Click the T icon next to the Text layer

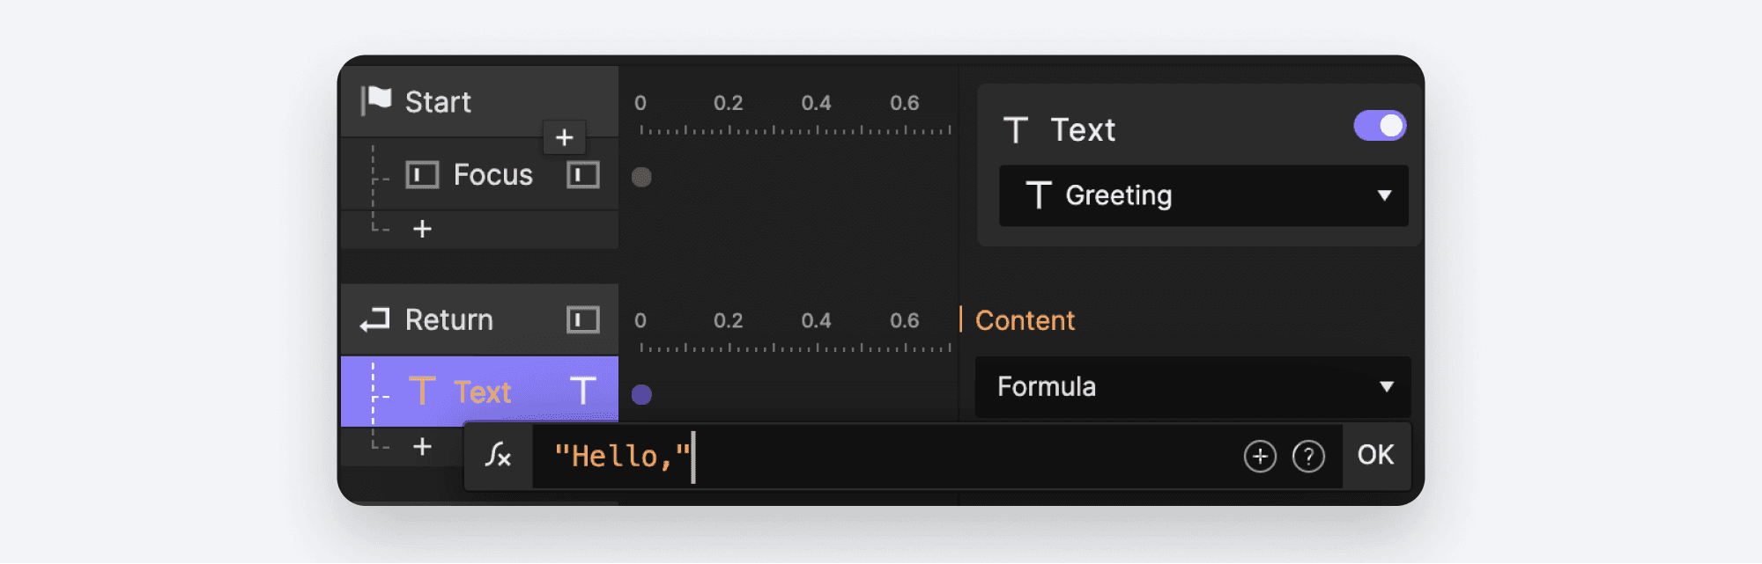[423, 391]
